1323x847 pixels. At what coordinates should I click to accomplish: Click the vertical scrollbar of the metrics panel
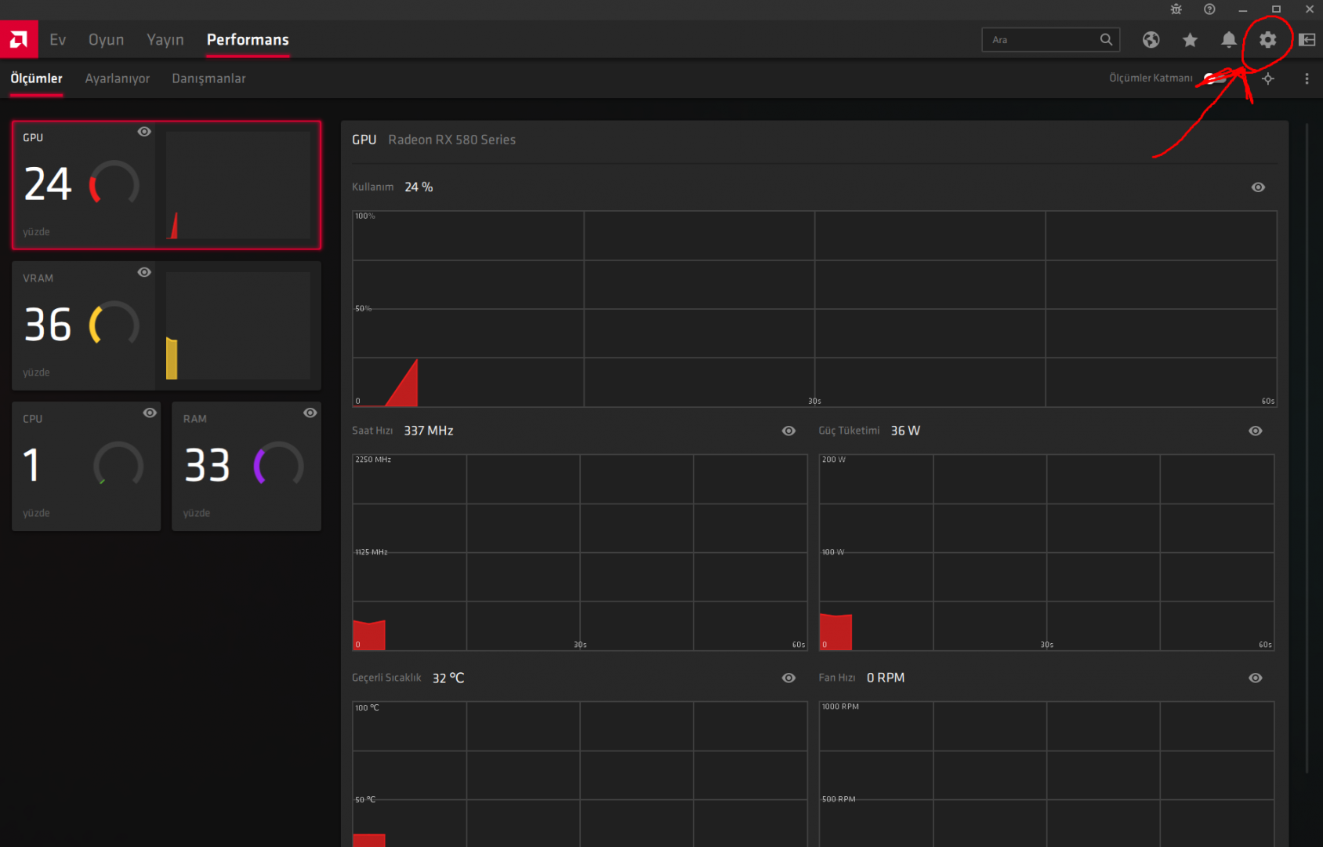click(x=1307, y=447)
